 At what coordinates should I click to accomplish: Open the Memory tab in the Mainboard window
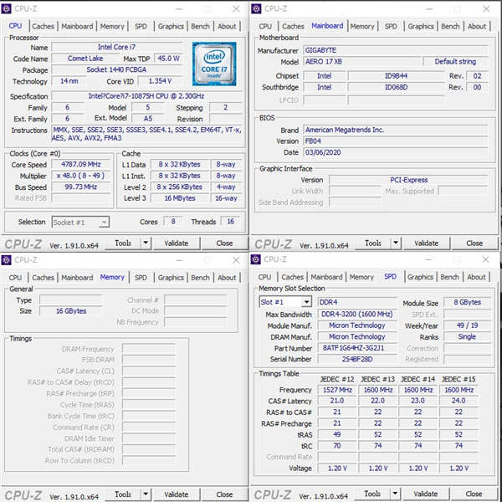click(362, 26)
